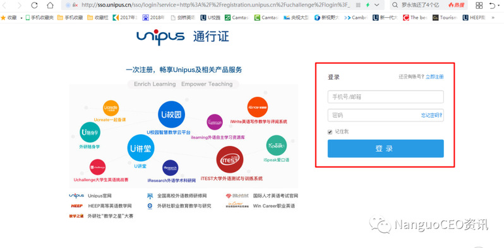
Task: Click the undo closed tab icon
Action: [493, 5]
